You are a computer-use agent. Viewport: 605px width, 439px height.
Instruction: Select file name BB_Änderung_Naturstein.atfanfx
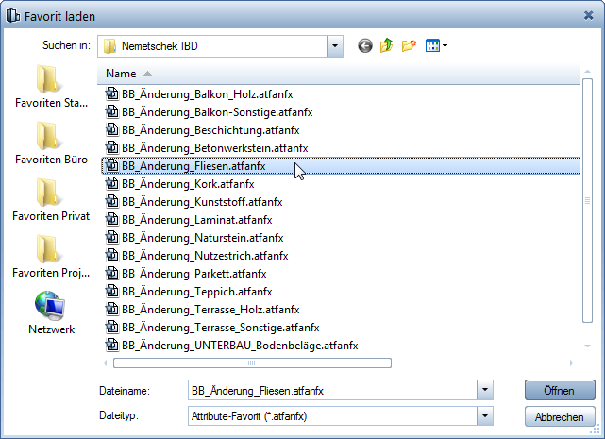(x=203, y=238)
